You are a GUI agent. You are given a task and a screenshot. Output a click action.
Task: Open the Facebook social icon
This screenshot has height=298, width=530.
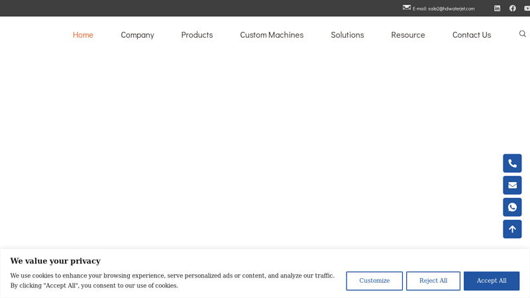click(x=512, y=9)
